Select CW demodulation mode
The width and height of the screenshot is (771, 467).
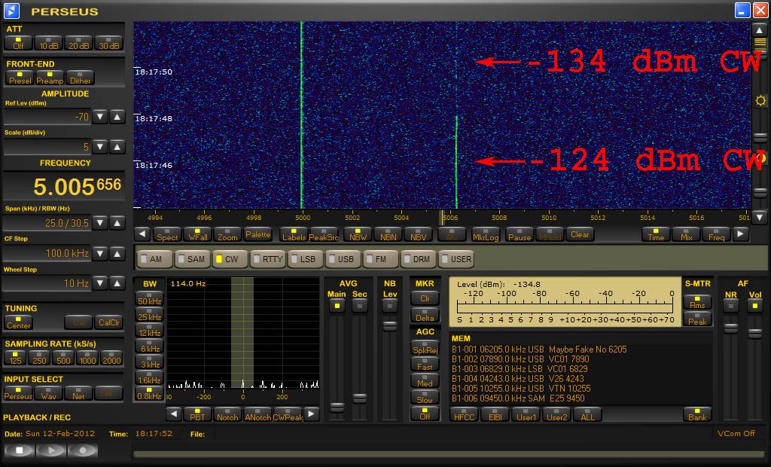[x=230, y=259]
